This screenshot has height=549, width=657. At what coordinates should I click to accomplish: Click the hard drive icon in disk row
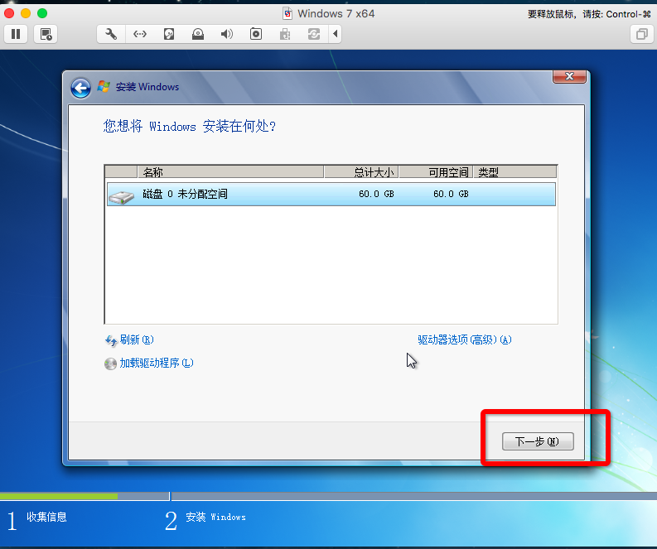[x=122, y=196]
